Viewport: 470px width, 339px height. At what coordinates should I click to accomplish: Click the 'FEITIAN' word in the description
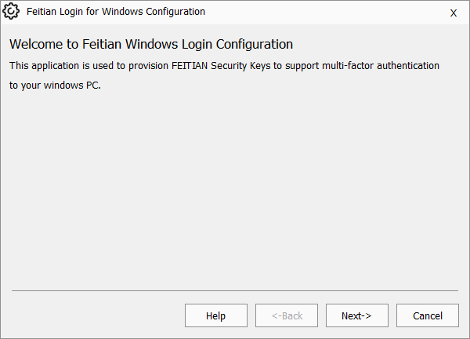click(x=190, y=65)
